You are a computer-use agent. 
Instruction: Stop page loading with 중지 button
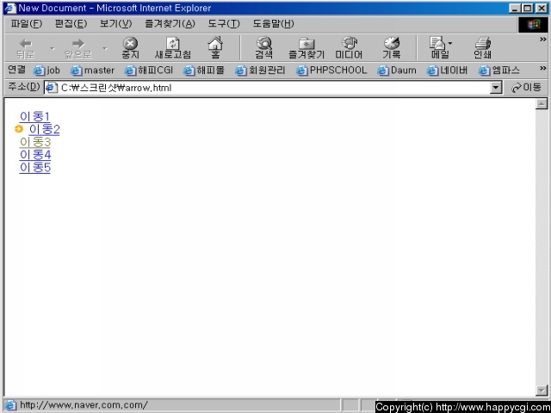[x=130, y=48]
